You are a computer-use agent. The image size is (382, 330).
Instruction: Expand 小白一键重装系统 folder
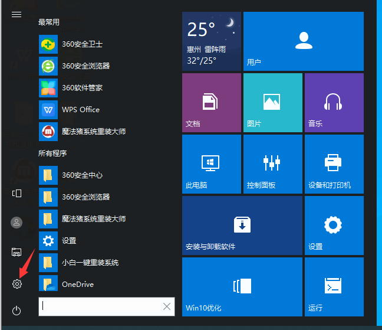coord(78,263)
